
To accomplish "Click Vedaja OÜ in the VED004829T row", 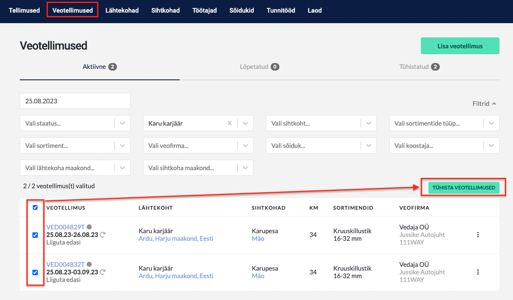I will point(414,227).
